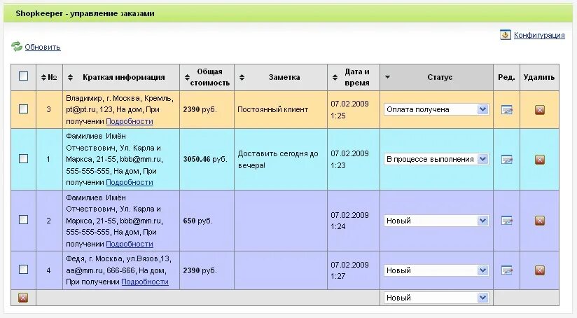Viewport: 577px width, 318px height.
Task: Click the Обновить link
Action: [43, 47]
